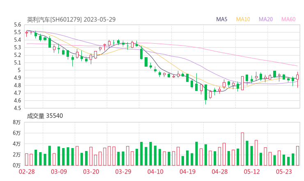This screenshot has height=181, width=304.
Task: Click the 5.6 price axis label
Action: (x=17, y=25)
